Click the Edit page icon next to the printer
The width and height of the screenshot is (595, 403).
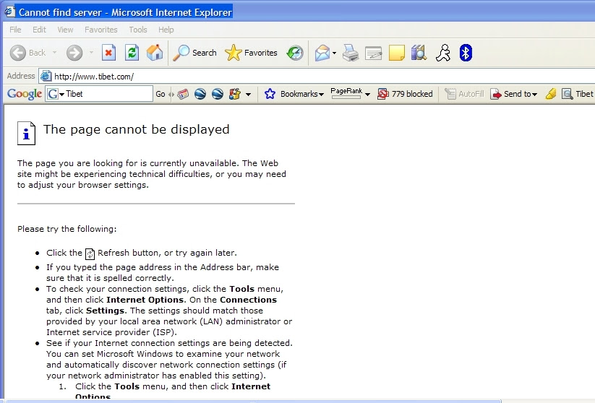373,53
